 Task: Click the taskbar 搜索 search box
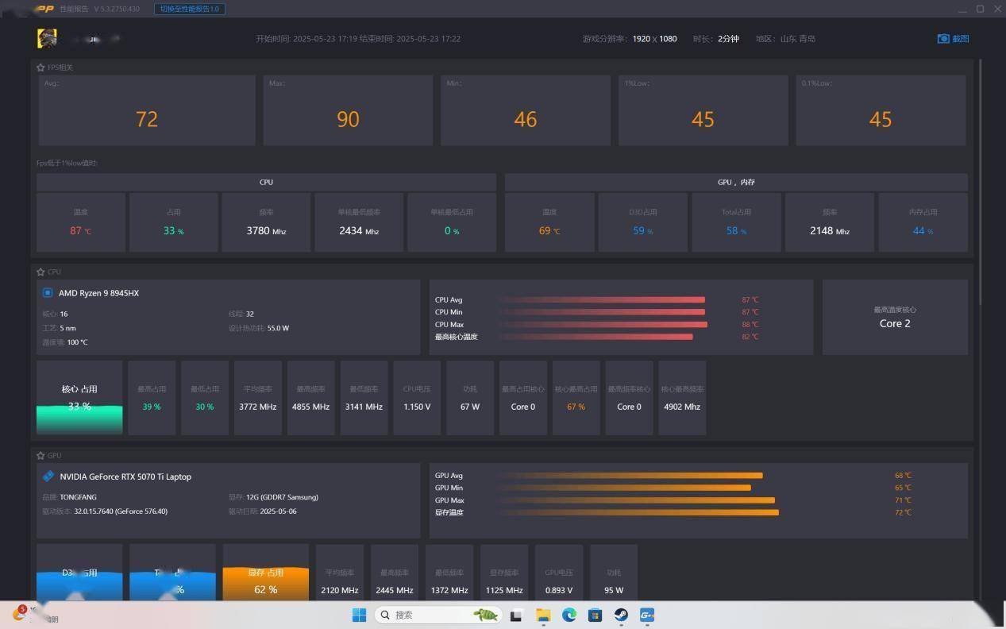(437, 615)
